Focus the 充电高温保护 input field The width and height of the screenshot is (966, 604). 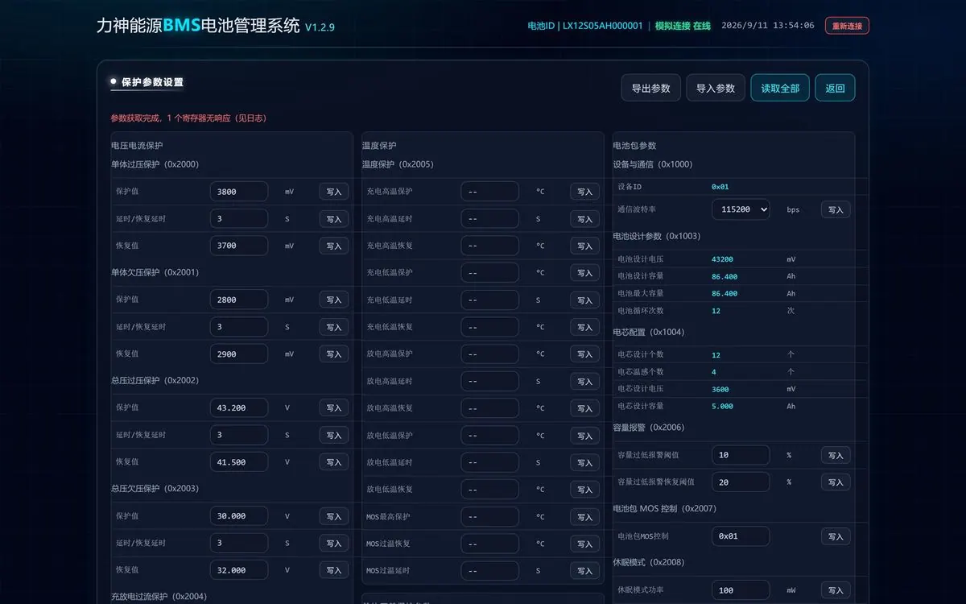490,192
